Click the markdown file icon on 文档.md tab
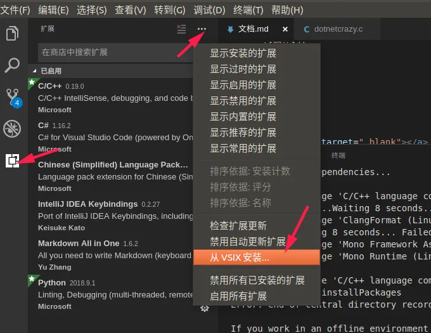This screenshot has height=333, width=431. [230, 29]
